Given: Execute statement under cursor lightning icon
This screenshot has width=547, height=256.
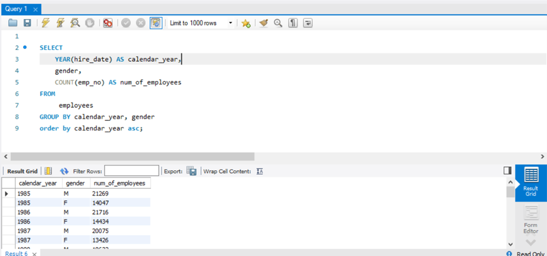Looking at the screenshot, I should pos(60,23).
